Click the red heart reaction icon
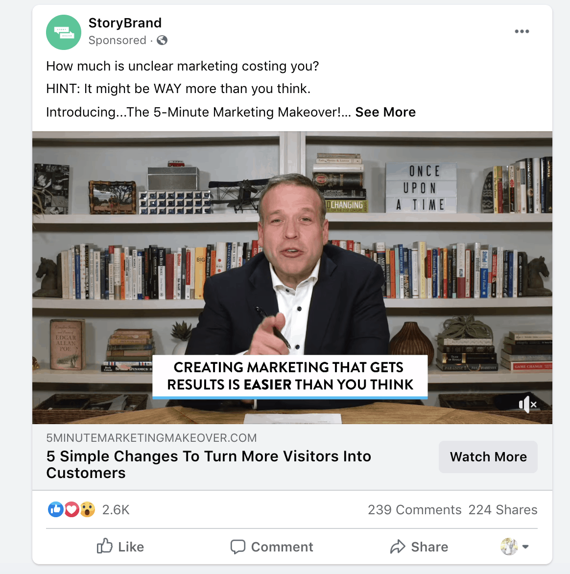Viewport: 570px width, 574px height. (x=72, y=509)
